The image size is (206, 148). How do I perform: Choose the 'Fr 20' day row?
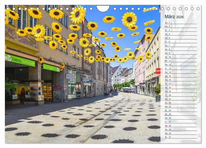pos(181,95)
